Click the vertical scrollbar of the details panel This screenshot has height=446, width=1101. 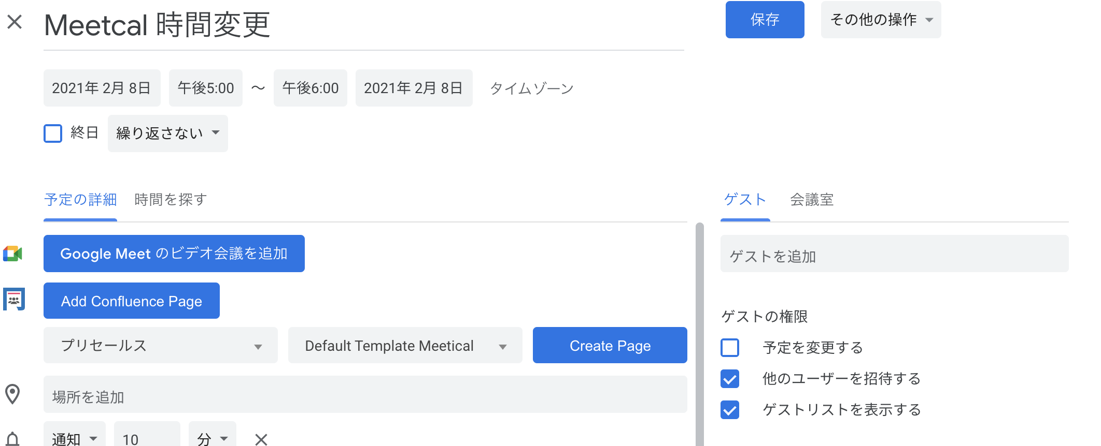[x=700, y=334]
